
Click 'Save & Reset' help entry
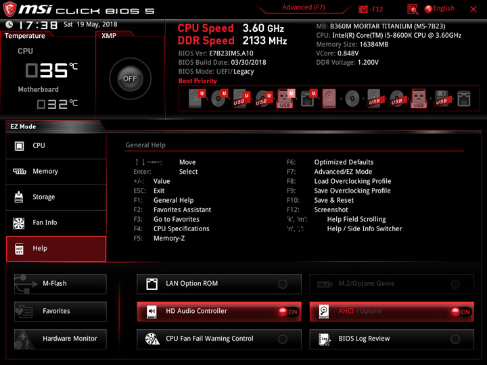click(x=334, y=201)
